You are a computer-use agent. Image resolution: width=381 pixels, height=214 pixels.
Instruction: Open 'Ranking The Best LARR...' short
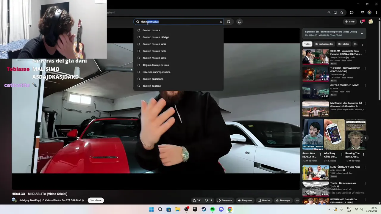point(356,135)
